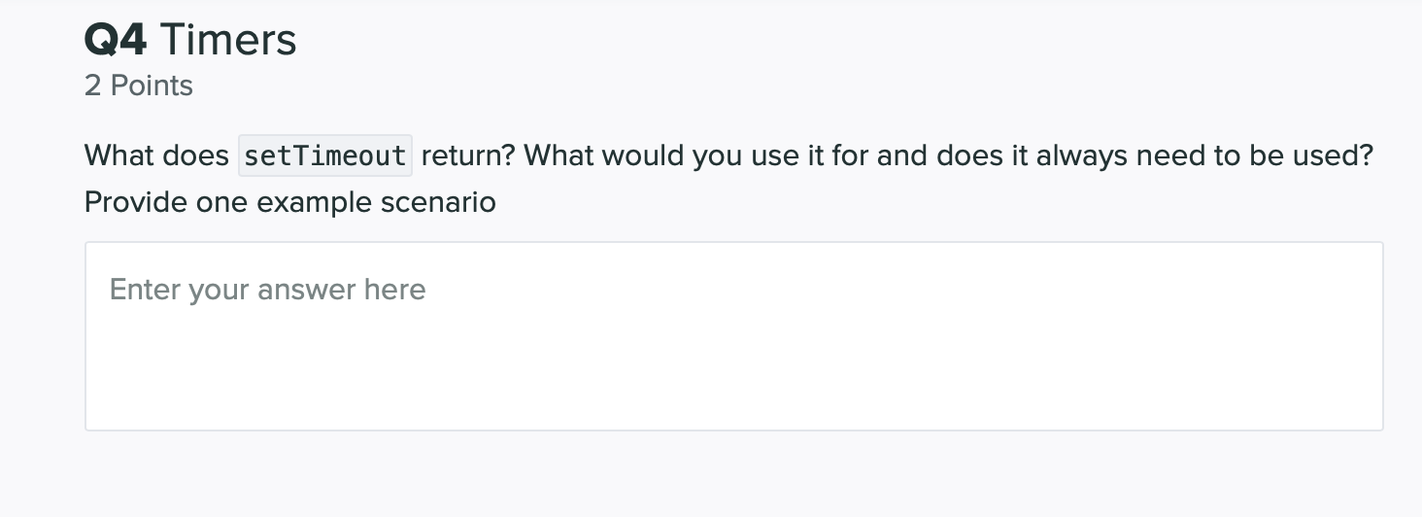This screenshot has height=517, width=1422.
Task: Click the setTimeout code snippet
Action: click(x=325, y=155)
